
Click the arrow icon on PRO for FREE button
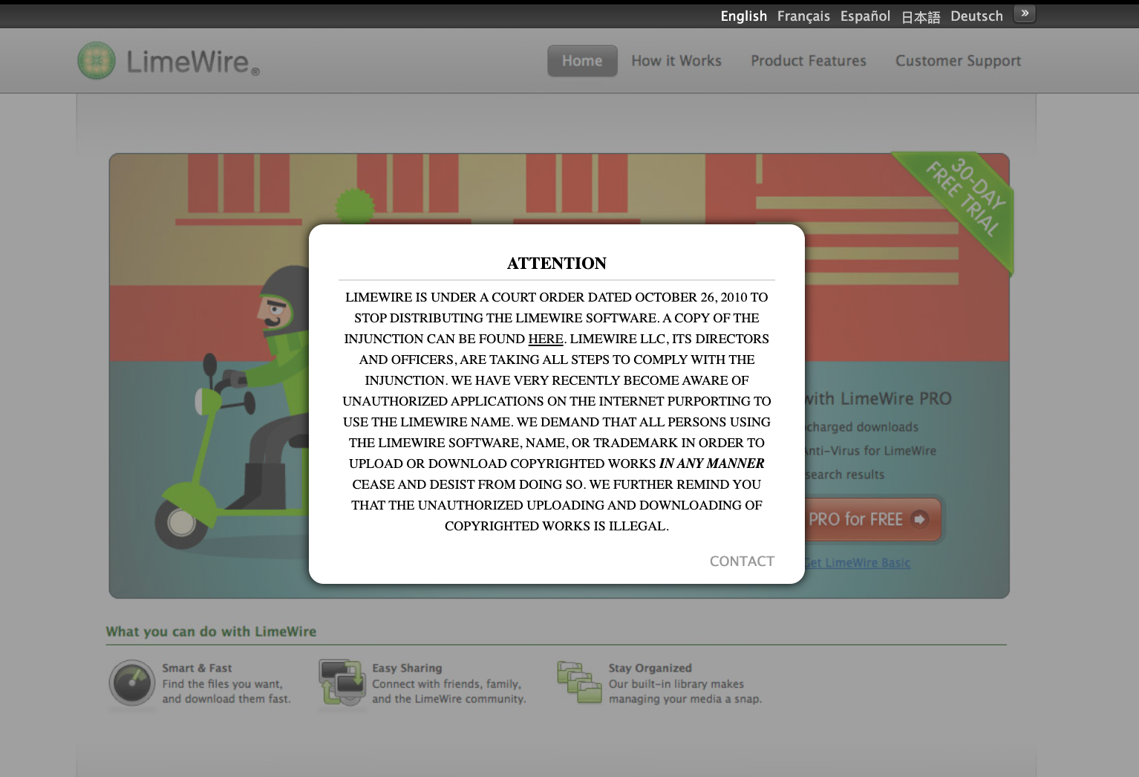[919, 519]
